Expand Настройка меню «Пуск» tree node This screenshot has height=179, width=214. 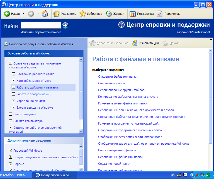[x=13, y=81]
